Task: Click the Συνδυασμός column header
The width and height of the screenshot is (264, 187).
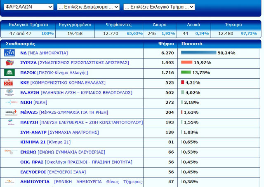Action: pyautogui.click(x=19, y=43)
